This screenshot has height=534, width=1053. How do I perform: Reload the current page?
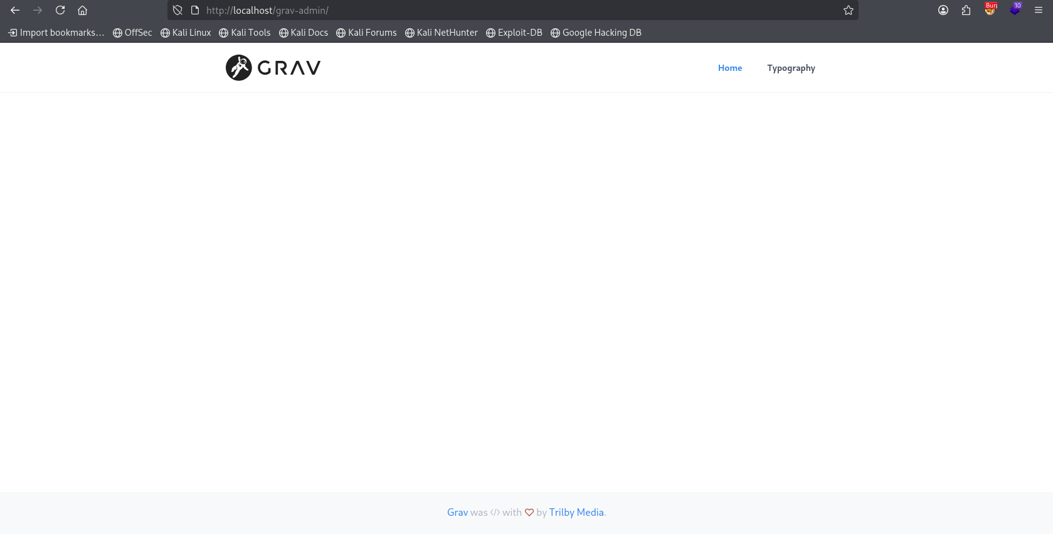click(x=60, y=10)
